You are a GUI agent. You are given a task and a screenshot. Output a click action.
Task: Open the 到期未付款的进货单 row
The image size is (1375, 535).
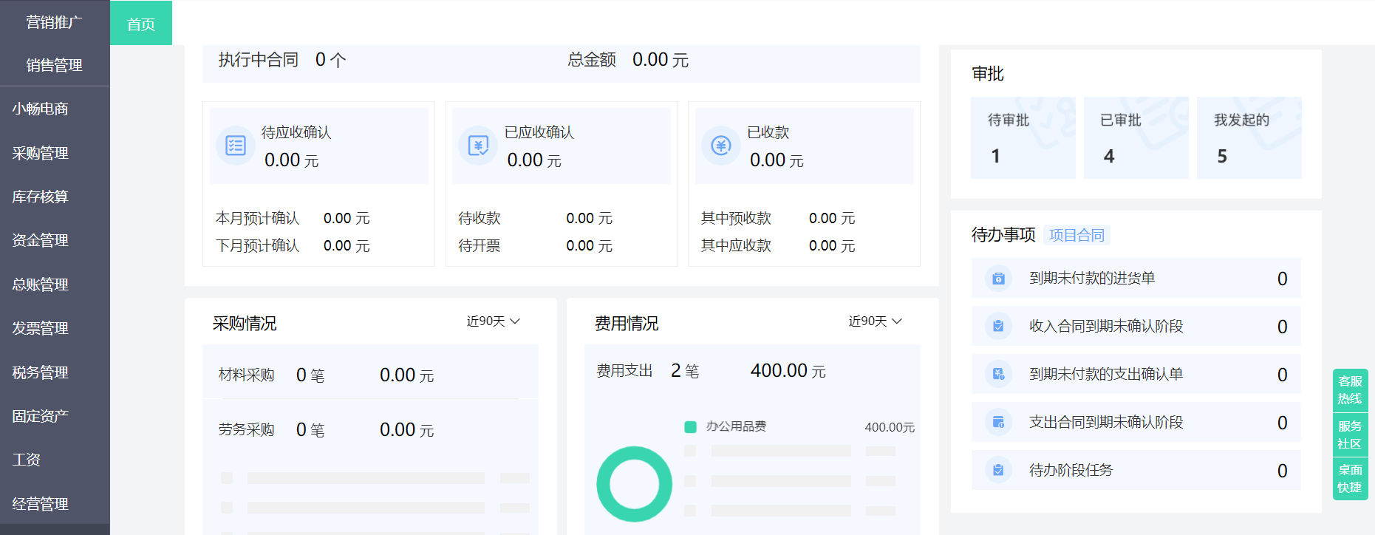(x=1136, y=279)
